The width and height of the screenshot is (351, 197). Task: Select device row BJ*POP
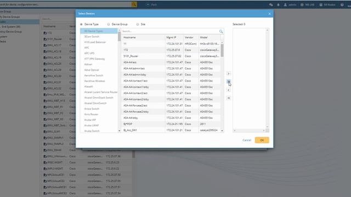171,124
